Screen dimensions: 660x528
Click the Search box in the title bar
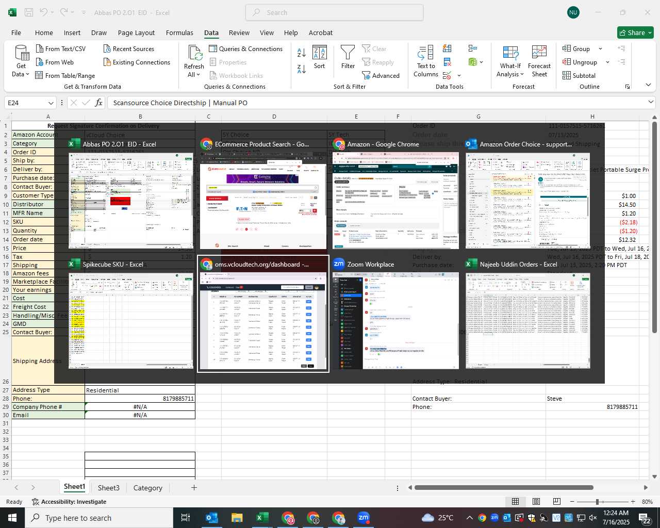[x=334, y=12]
